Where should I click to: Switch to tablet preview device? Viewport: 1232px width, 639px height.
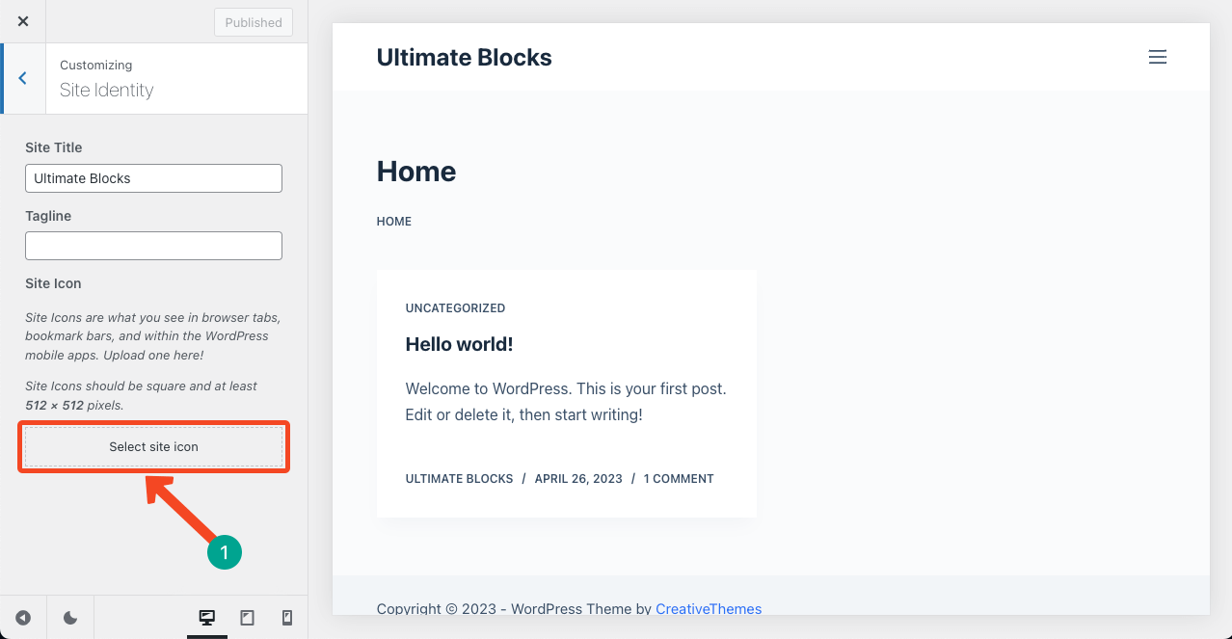point(247,618)
